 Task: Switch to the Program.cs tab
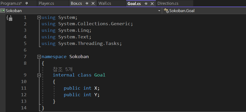coord(11,3)
